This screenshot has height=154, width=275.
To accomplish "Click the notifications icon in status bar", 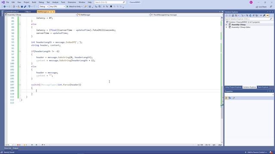I will pos(271,152).
